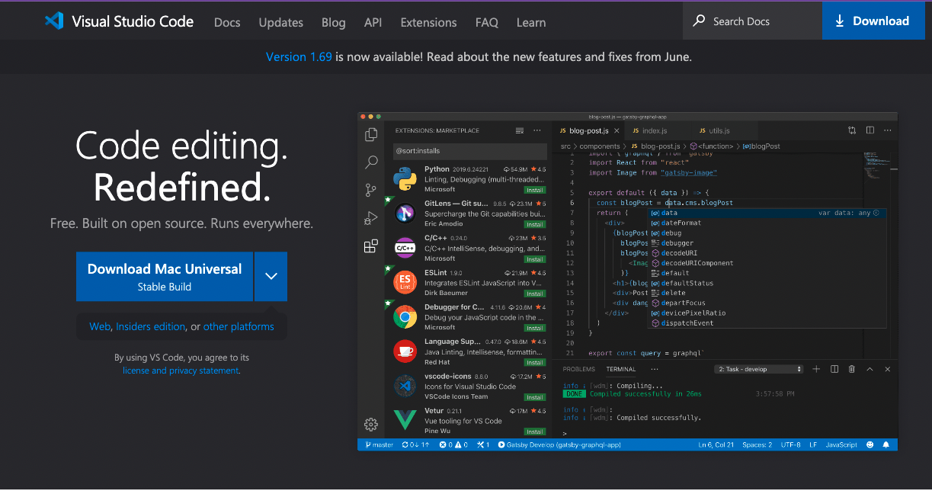Open license and privacy statement link

pos(181,371)
